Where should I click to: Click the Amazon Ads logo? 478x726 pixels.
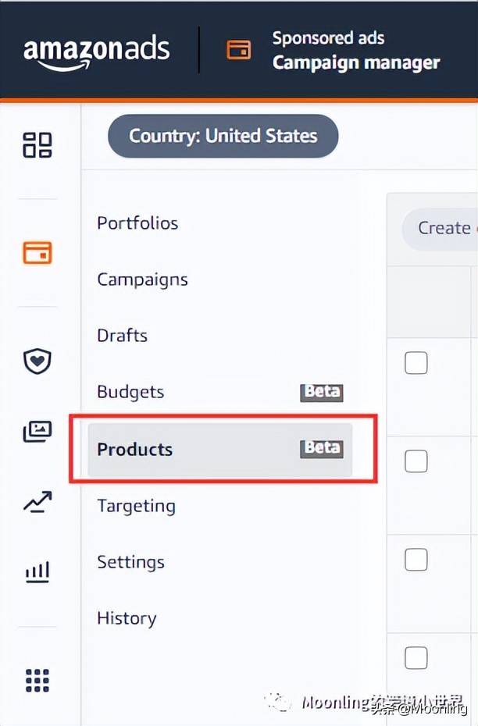tap(97, 52)
